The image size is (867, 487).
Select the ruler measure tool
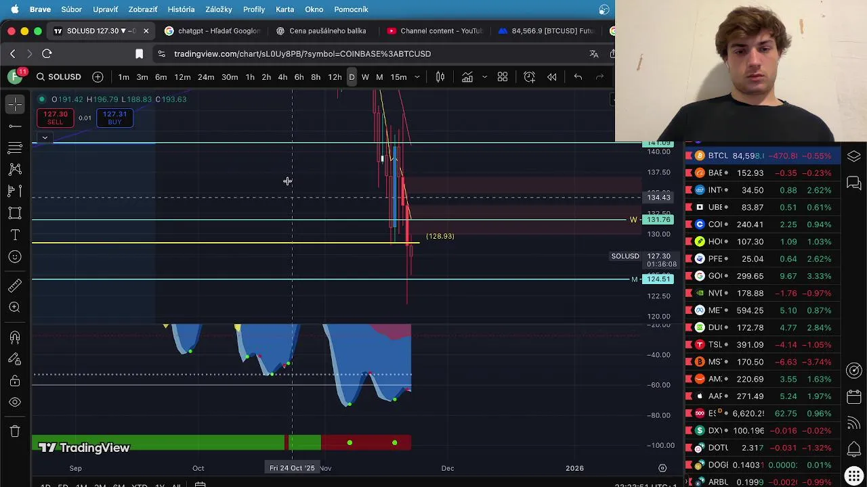[15, 285]
